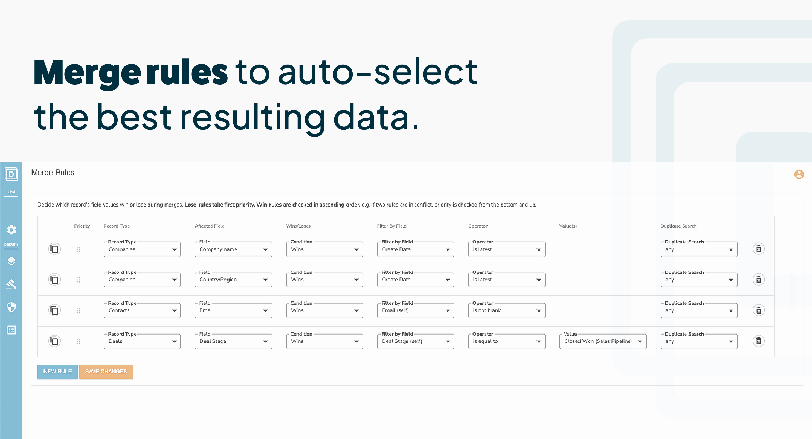Open the user account profile icon
812x439 pixels.
pos(799,174)
